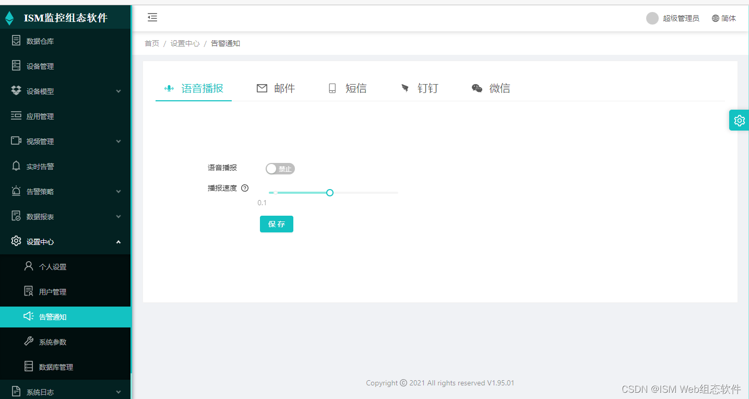Select the 语音播报 tab
Screen dimensions: 749x399
click(x=194, y=88)
